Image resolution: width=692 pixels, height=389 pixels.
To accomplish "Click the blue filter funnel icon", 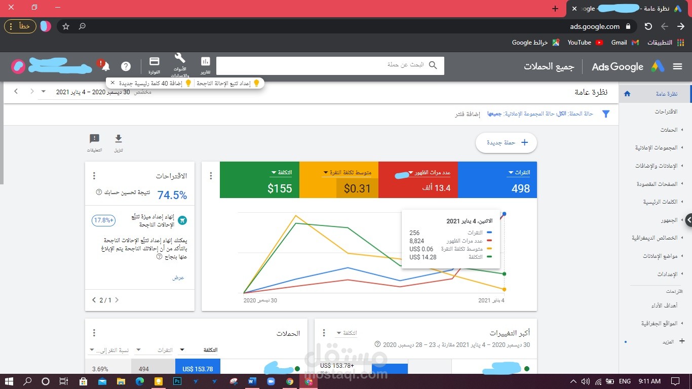I will (x=606, y=114).
